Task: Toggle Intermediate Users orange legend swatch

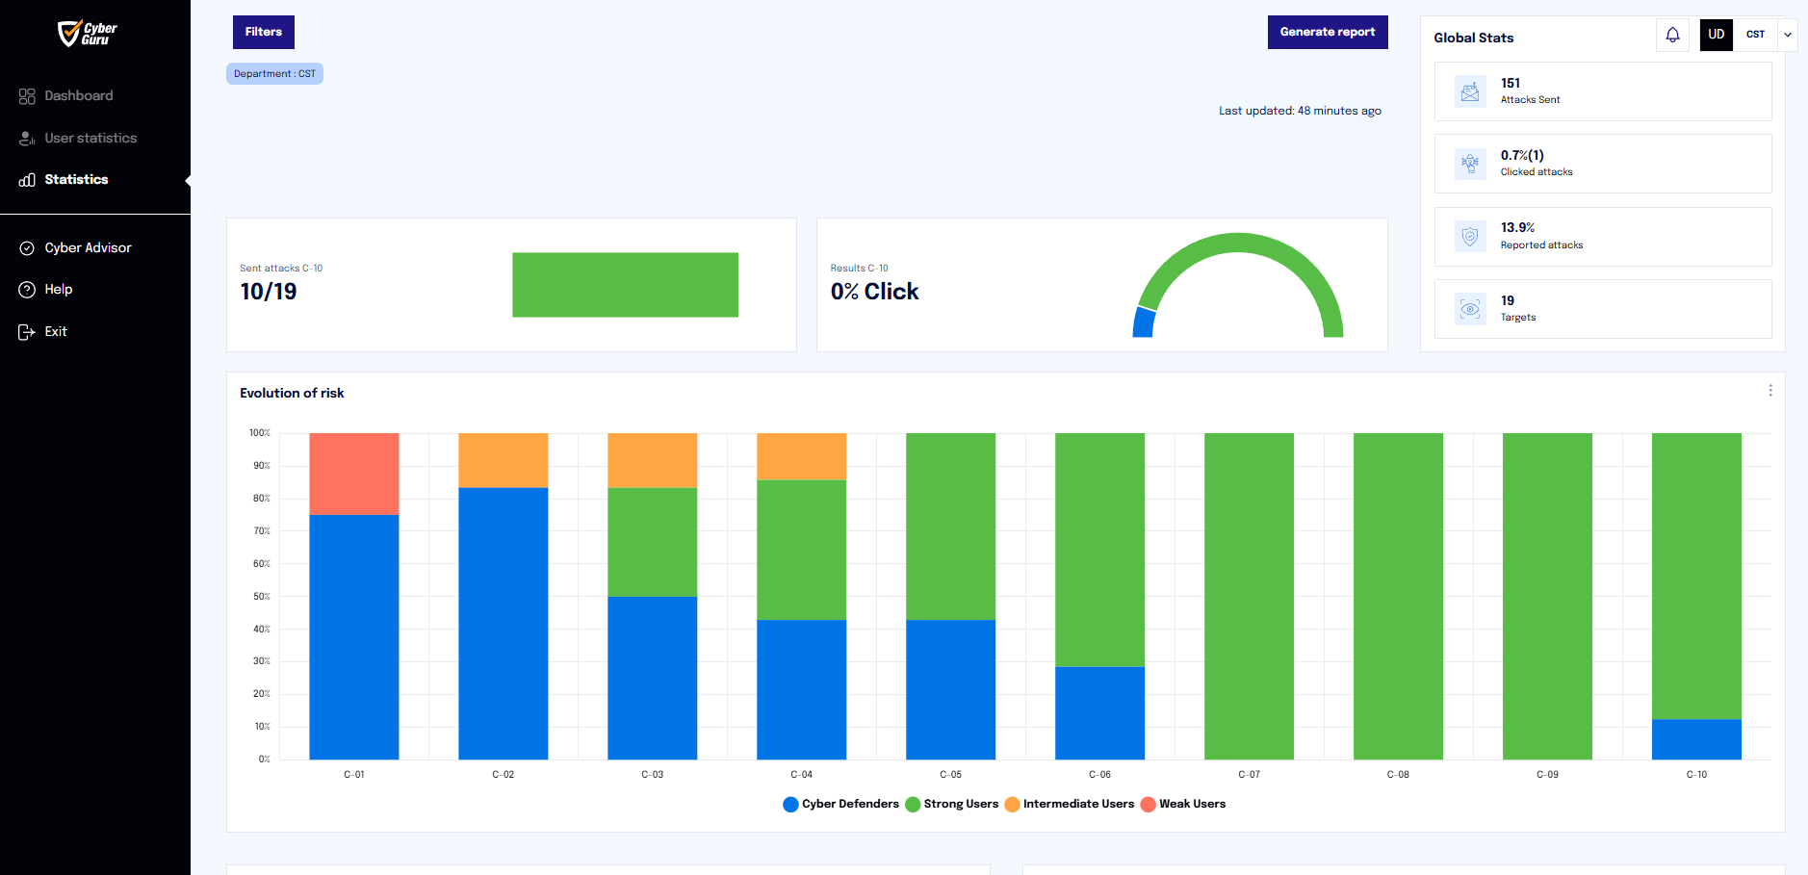Action: pos(1012,805)
